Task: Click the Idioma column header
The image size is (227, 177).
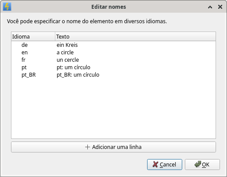Action: click(x=33, y=36)
